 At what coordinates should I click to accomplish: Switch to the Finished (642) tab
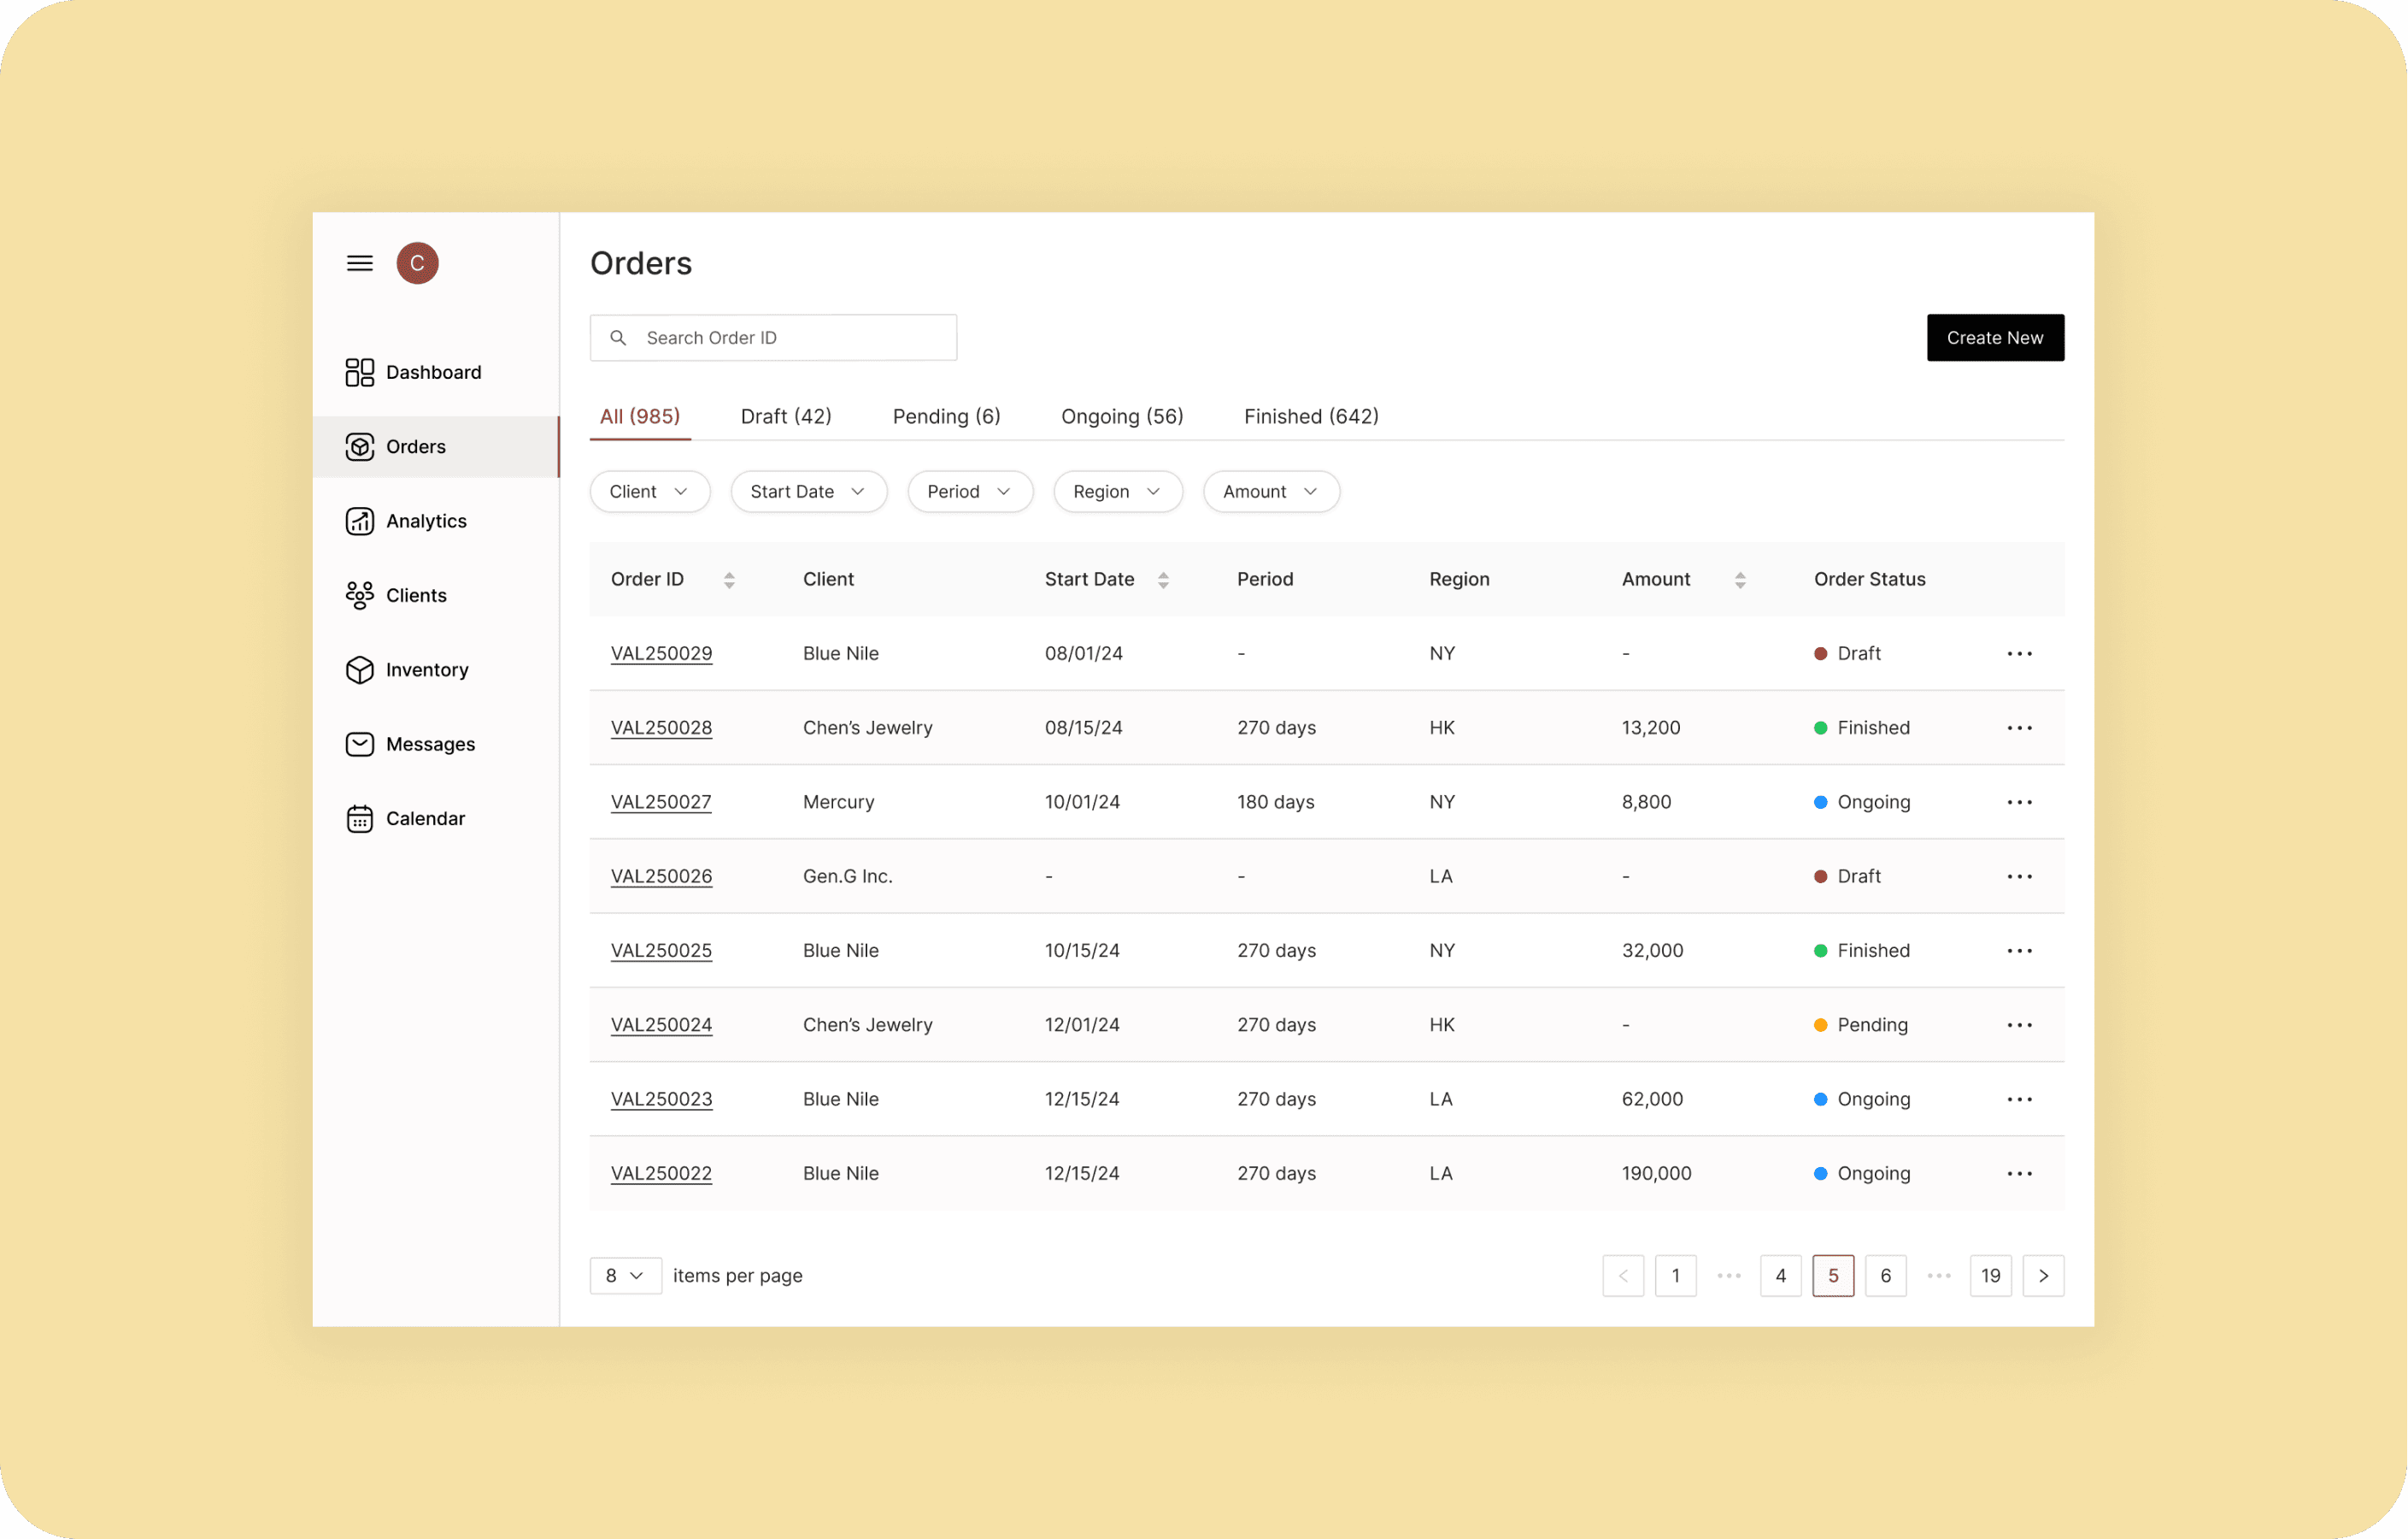(x=1310, y=416)
